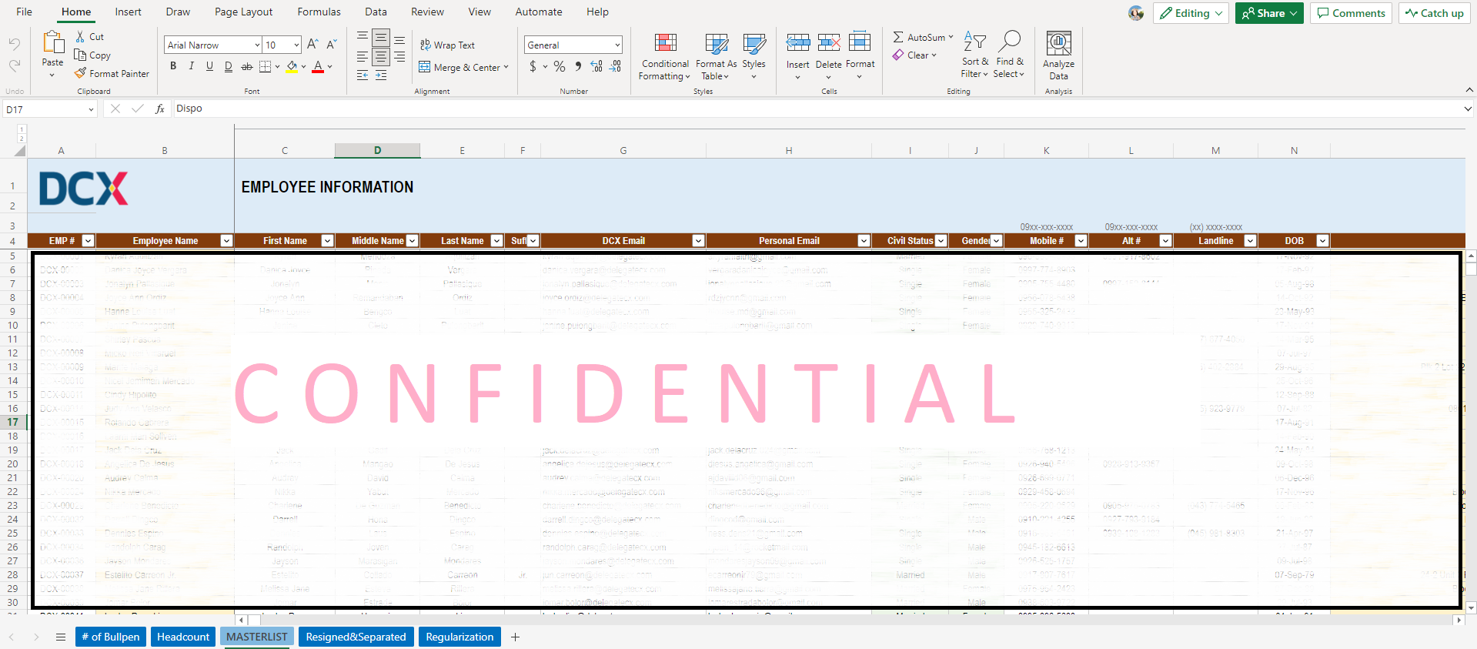Toggle Wrap Text
This screenshot has height=649, width=1477.
click(x=447, y=45)
